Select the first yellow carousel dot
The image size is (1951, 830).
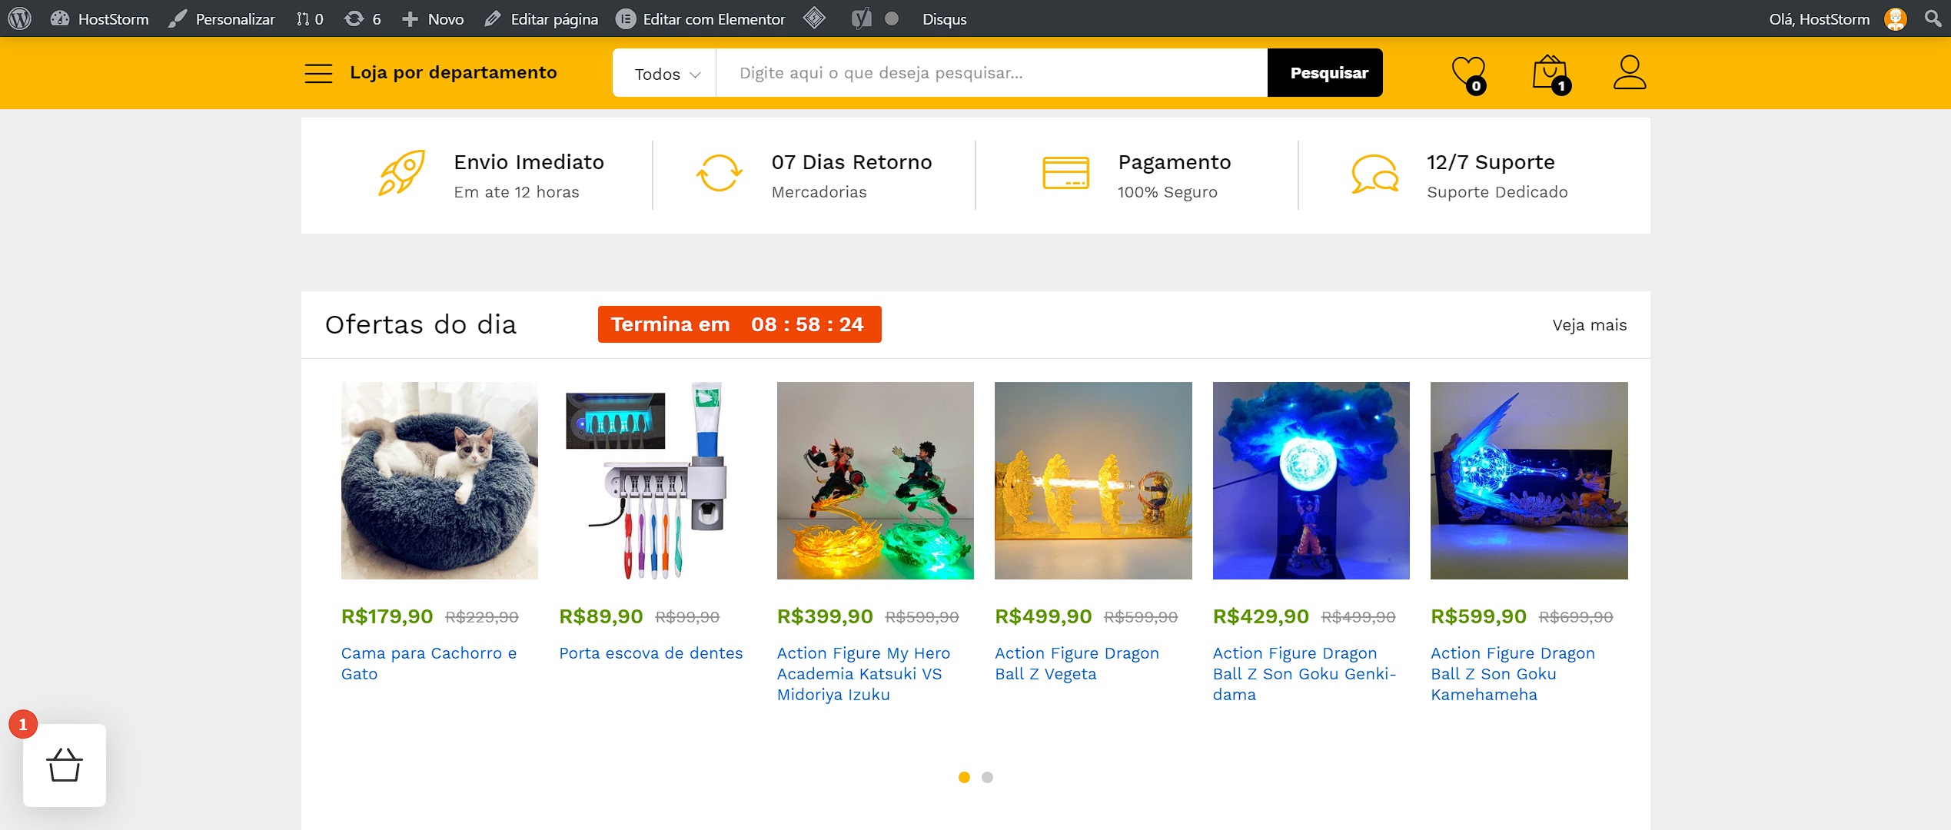(x=964, y=778)
